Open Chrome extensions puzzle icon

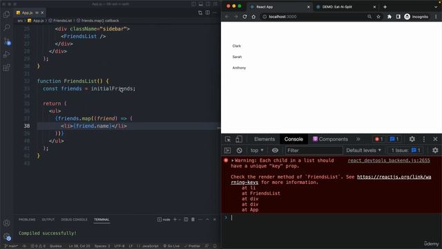[x=390, y=17]
